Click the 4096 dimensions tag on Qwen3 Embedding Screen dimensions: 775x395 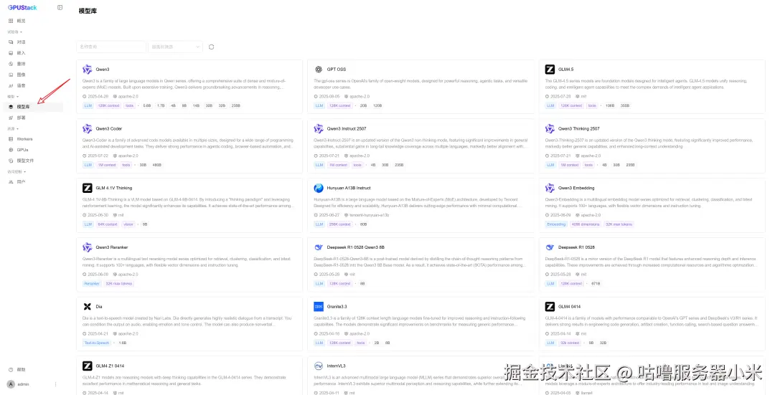point(586,224)
